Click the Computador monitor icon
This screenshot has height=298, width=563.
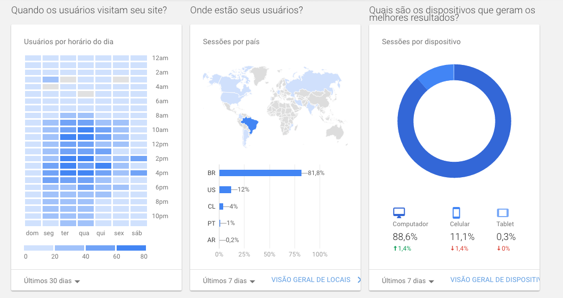click(399, 213)
